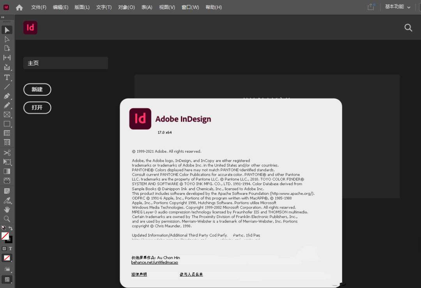421x288 pixels.
Task: Select the Zoom magnifier tool in toolbar
Action: coord(7,219)
